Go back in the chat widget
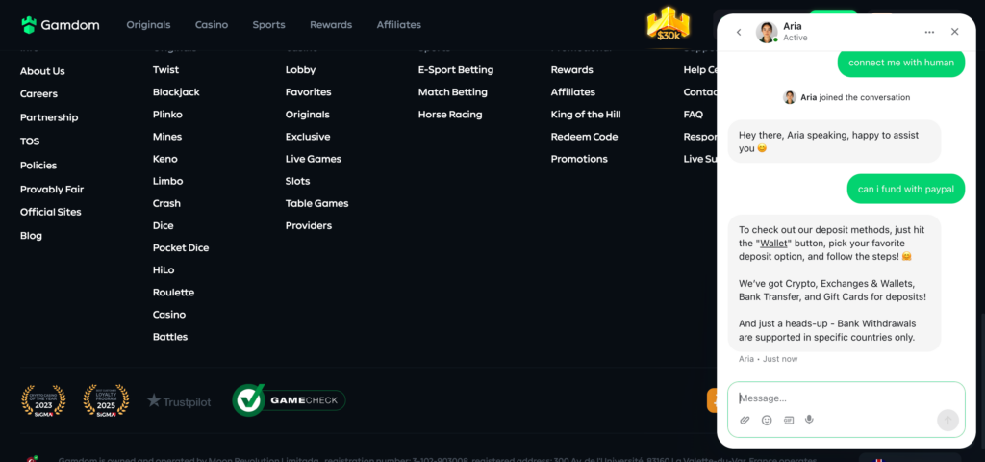 739,32
